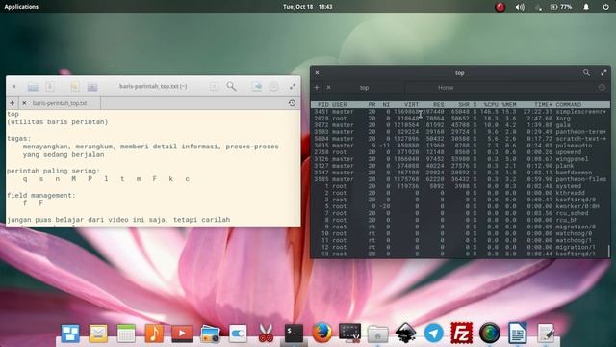Open the session power menu
Image resolution: width=616 pixels, height=347 pixels.
[x=605, y=7]
